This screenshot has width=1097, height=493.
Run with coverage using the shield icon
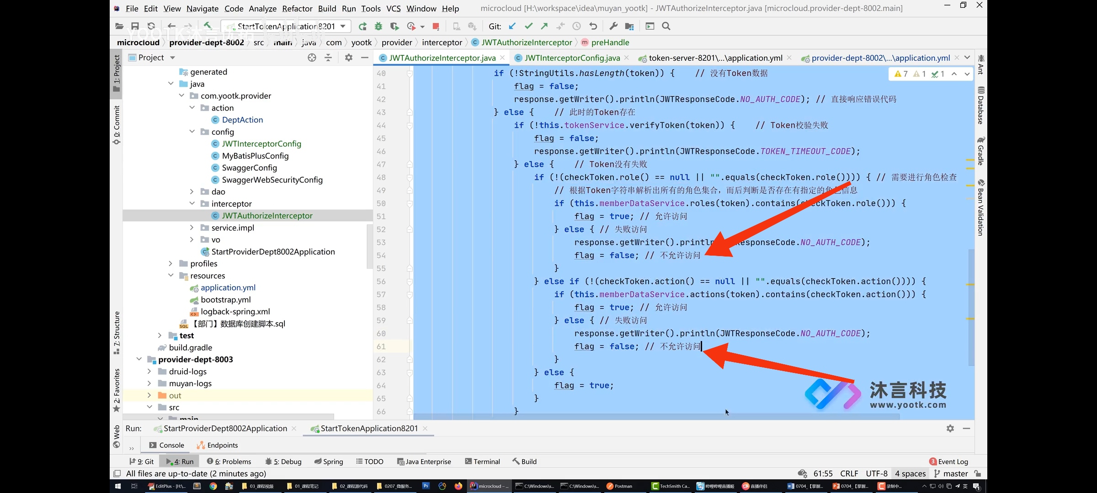(394, 26)
